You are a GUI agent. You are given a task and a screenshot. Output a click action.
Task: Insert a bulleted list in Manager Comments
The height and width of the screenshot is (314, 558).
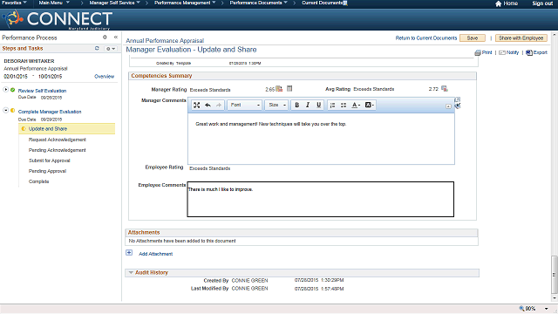coord(344,105)
